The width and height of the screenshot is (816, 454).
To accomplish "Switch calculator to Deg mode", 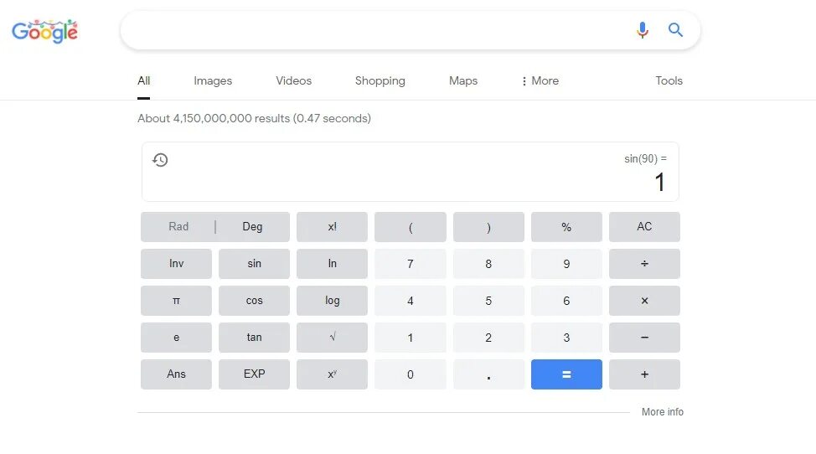I will point(252,227).
